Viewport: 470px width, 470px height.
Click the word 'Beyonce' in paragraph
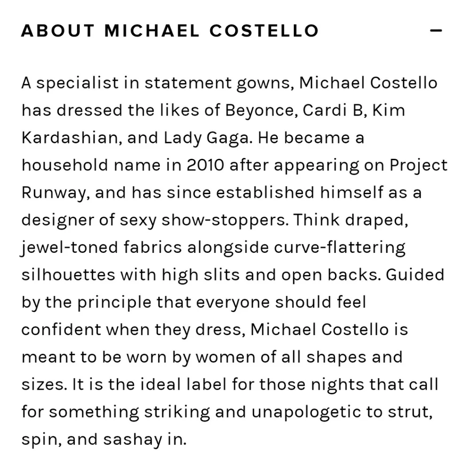[x=260, y=110]
